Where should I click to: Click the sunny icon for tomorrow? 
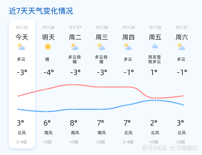pos(48,47)
